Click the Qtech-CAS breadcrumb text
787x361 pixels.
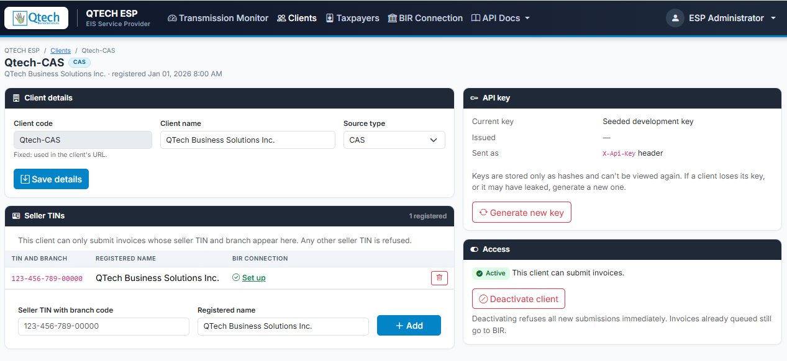98,51
